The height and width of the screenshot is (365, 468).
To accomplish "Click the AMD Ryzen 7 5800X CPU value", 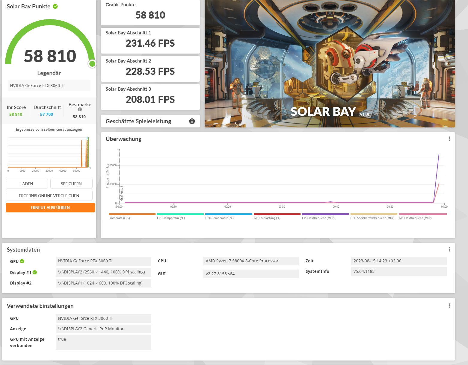I will point(251,261).
